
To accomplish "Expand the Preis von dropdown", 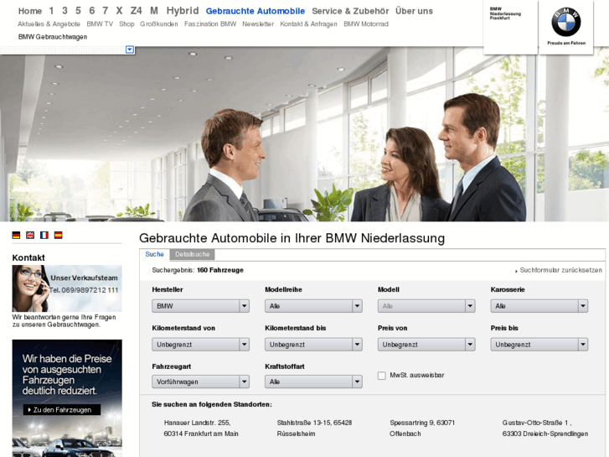I will 426,345.
